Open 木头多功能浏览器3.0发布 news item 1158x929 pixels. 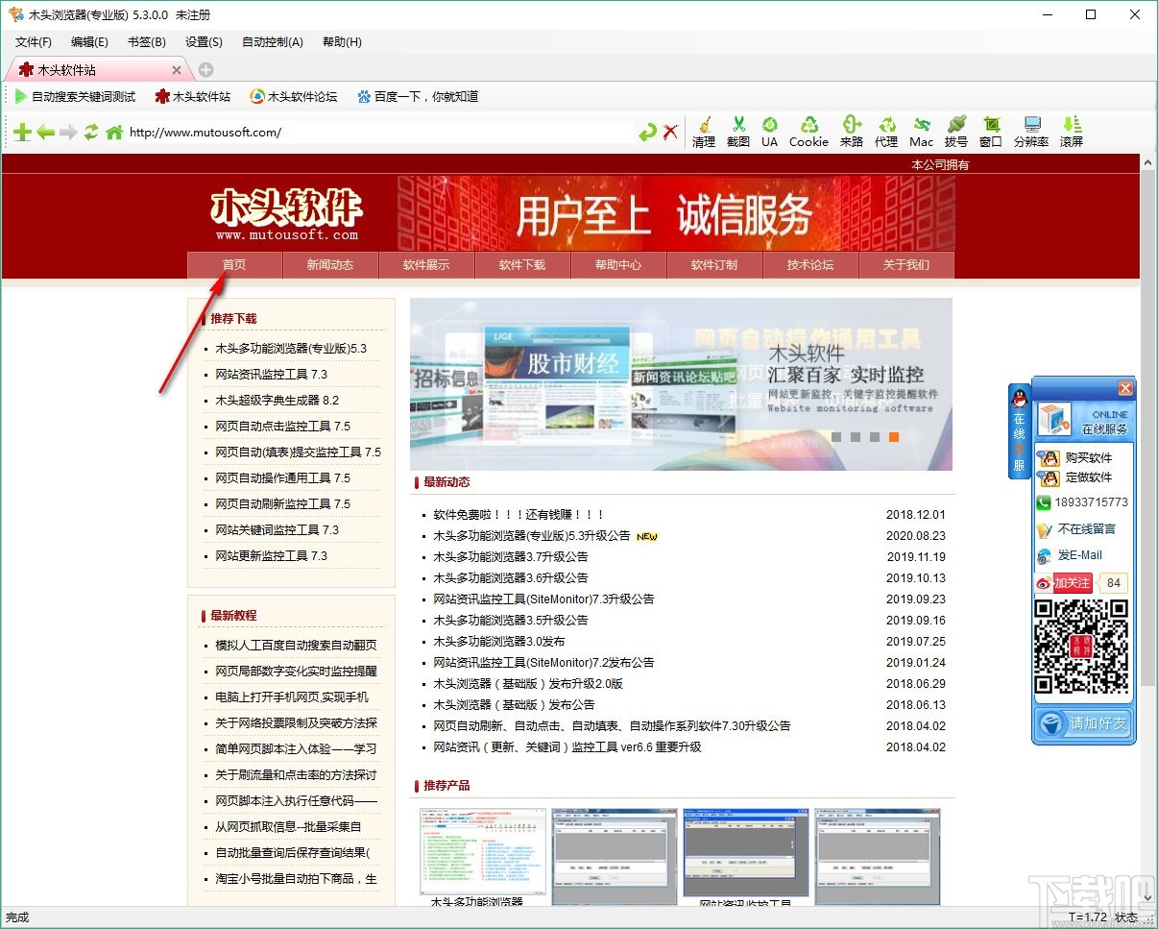tap(499, 642)
